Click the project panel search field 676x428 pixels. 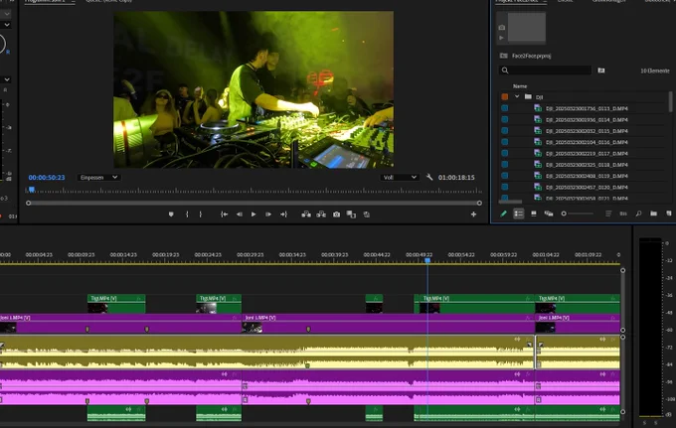[x=545, y=71]
